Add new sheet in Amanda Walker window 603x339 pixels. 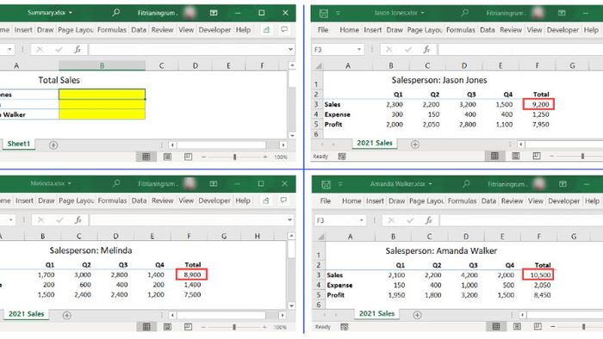coord(417,315)
